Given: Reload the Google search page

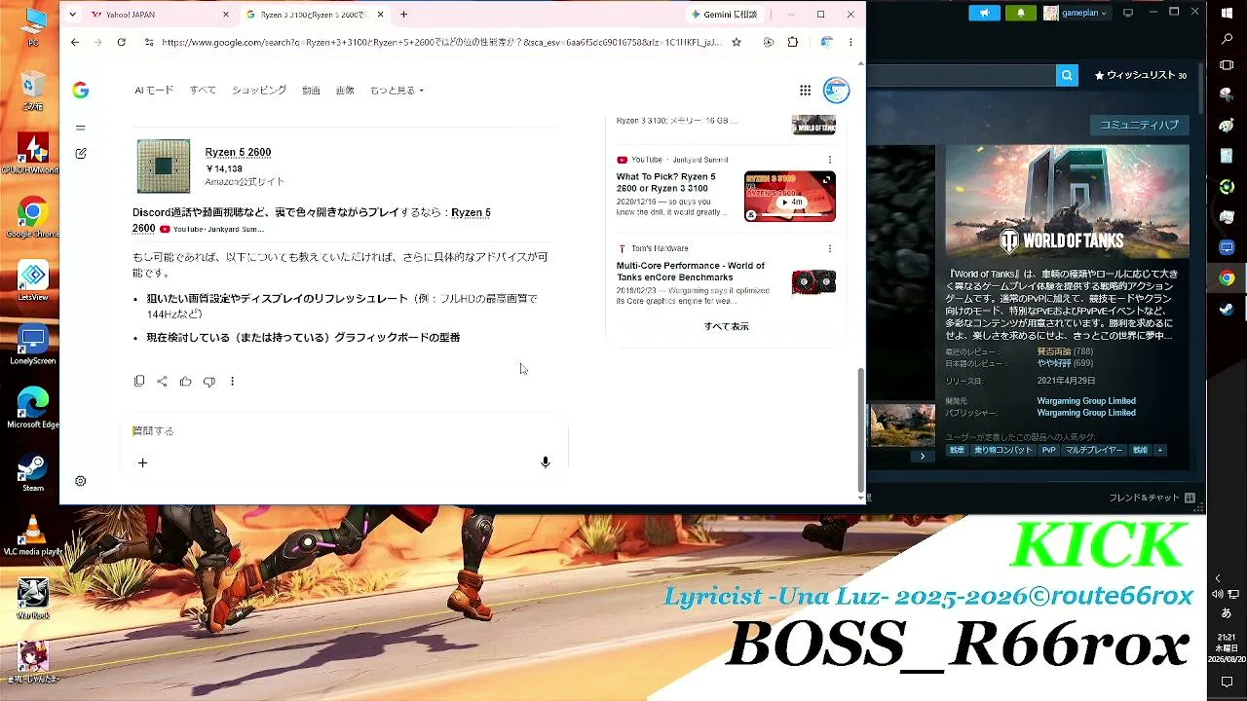Looking at the screenshot, I should (x=121, y=42).
